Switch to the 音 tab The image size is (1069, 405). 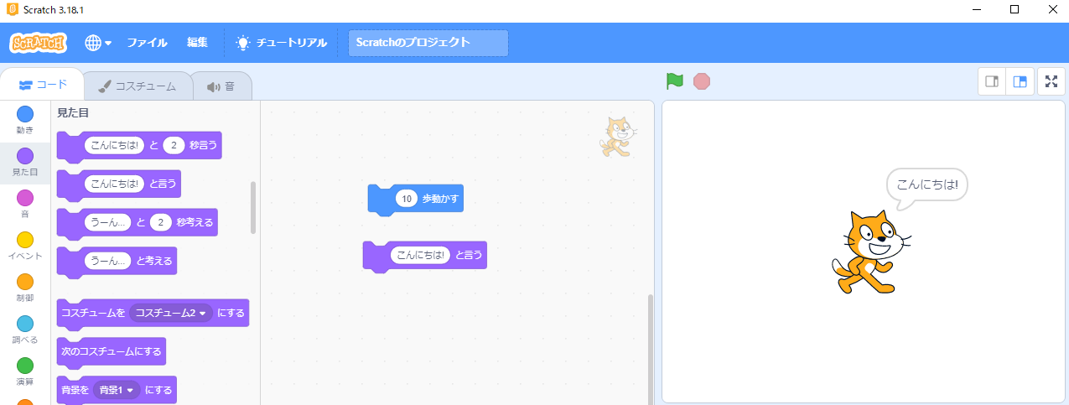[221, 86]
